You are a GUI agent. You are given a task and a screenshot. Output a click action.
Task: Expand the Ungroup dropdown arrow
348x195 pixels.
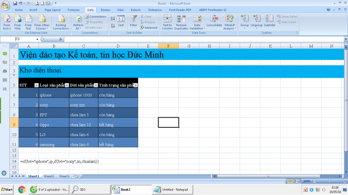pos(256,28)
